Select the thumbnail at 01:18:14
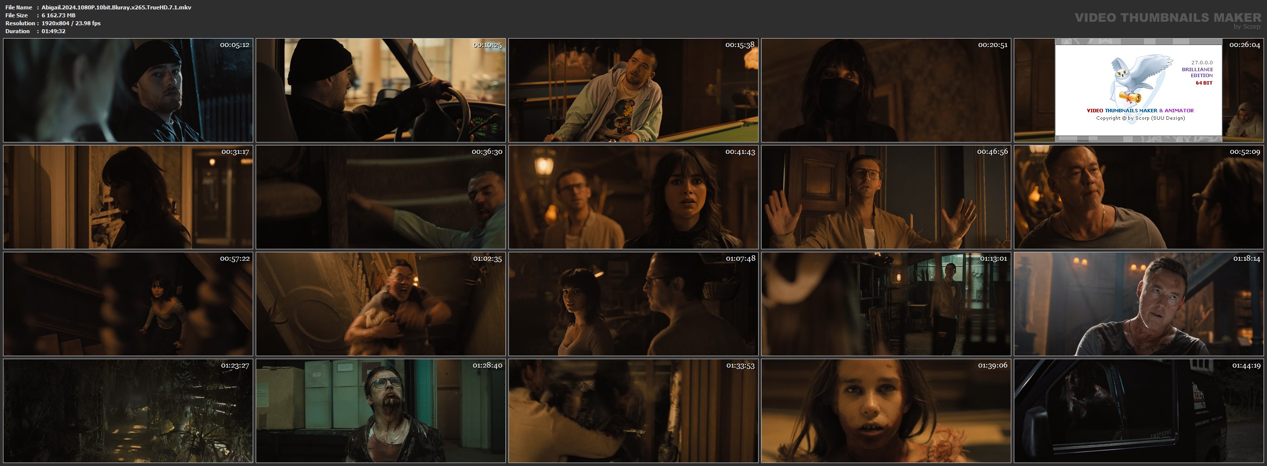The image size is (1267, 466). coord(1139,304)
